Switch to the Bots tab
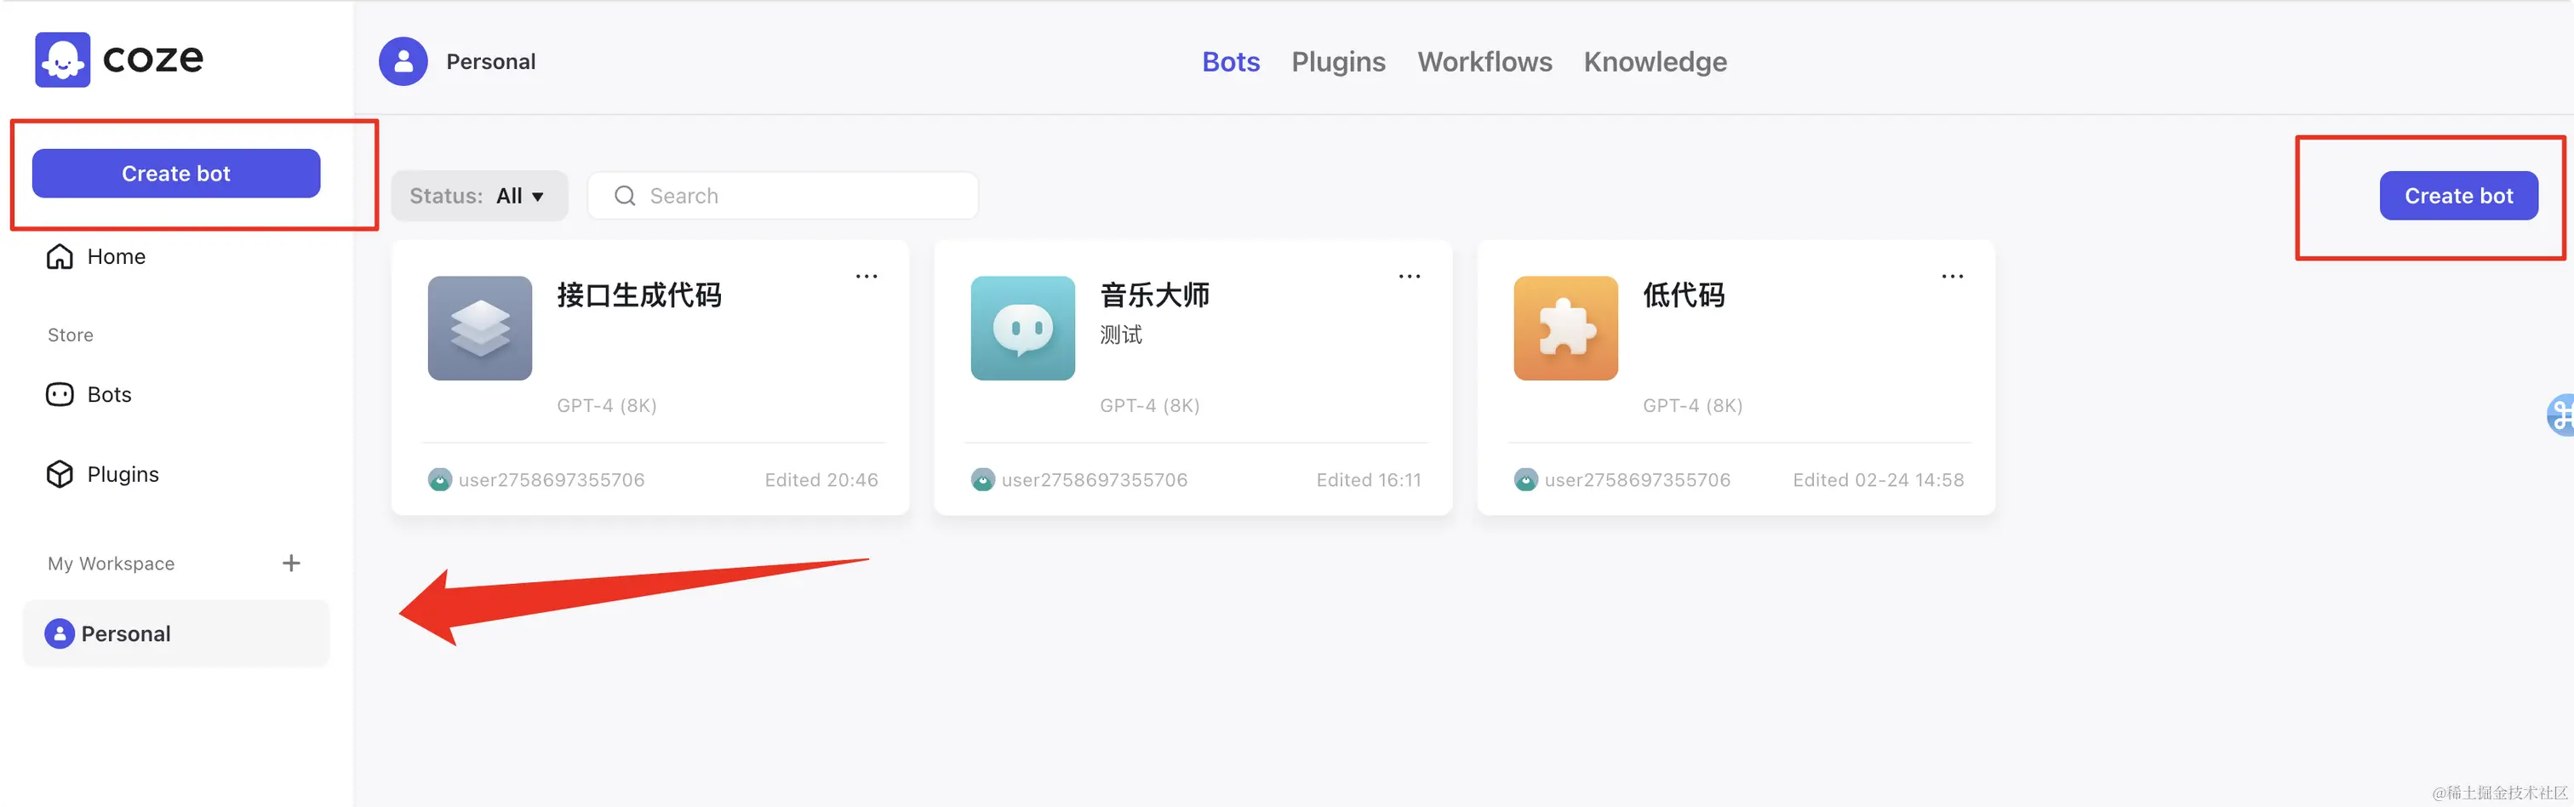2574x807 pixels. tap(1230, 62)
